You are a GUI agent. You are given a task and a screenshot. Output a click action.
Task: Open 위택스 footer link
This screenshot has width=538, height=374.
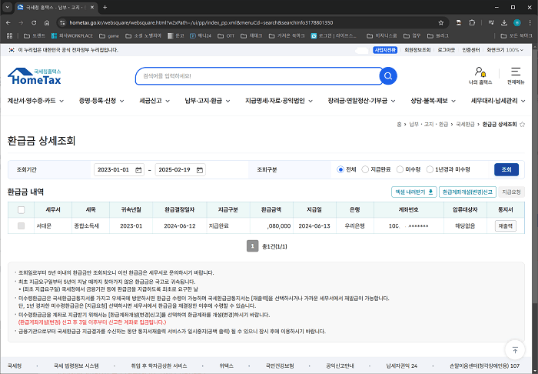click(x=226, y=366)
